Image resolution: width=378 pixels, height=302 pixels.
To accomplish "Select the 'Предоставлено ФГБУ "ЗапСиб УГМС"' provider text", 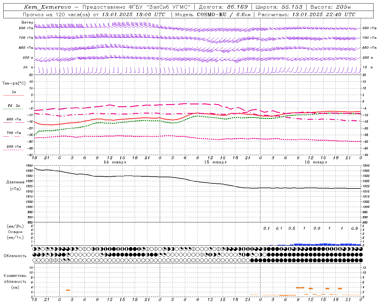I will click(136, 7).
